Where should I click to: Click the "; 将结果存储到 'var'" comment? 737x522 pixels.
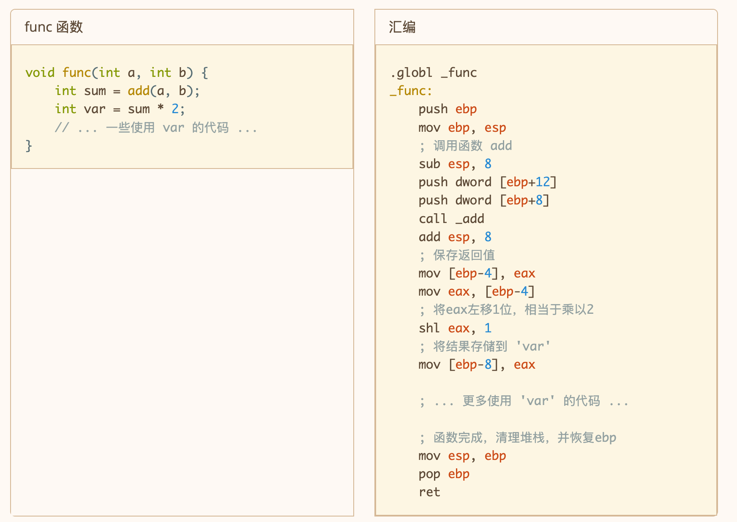point(485,346)
